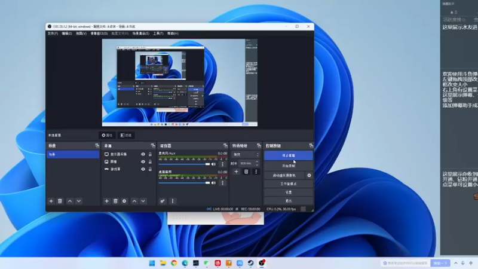Undock the Sources (来源) panel icon
478x269 pixels.
(x=153, y=146)
